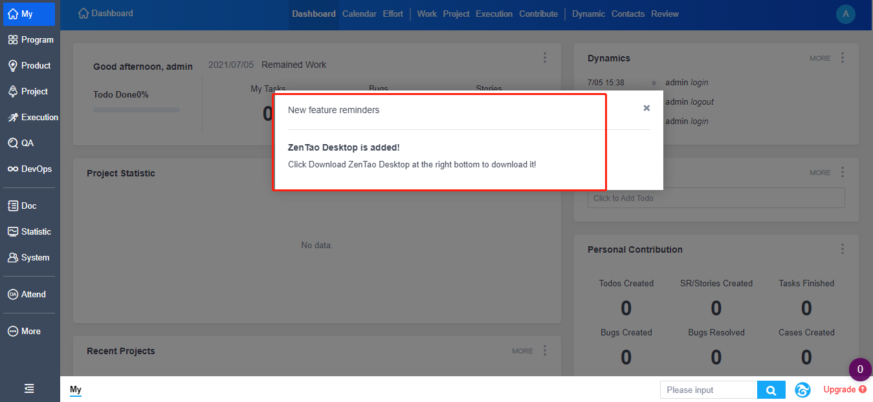The height and width of the screenshot is (402, 873).
Task: Click the ZenTao logo icon in footer
Action: coord(803,390)
